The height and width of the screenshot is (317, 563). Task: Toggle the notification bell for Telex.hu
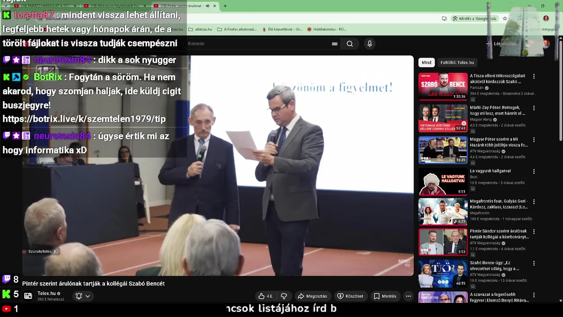(x=79, y=296)
